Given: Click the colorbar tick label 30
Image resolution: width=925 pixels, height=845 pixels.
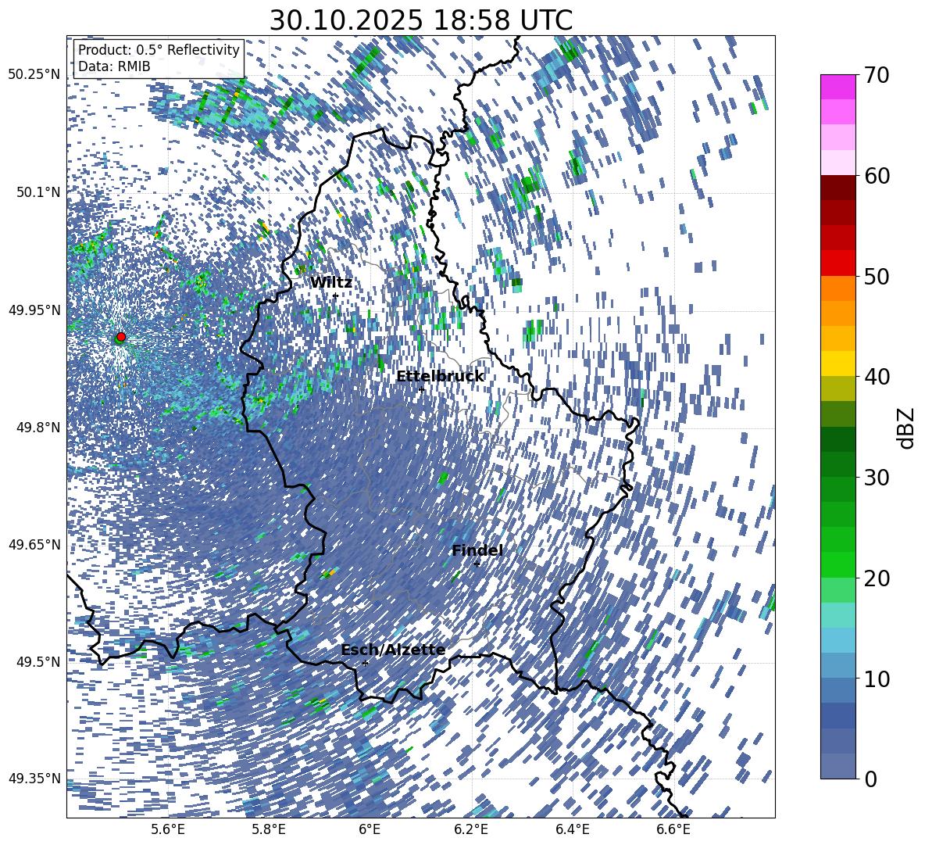Looking at the screenshot, I should [x=877, y=477].
